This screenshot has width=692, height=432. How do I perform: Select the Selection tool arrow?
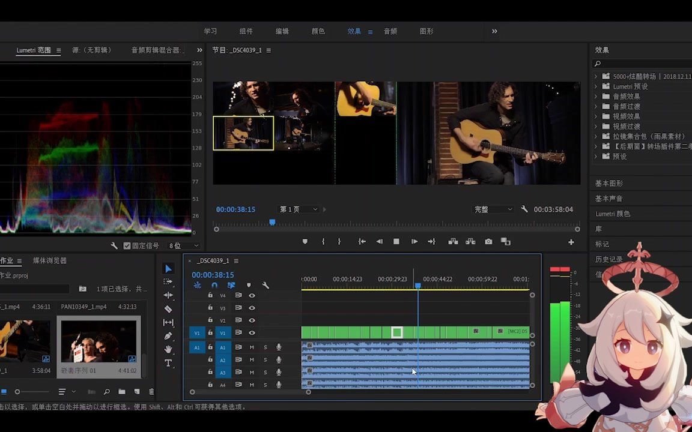[168, 268]
